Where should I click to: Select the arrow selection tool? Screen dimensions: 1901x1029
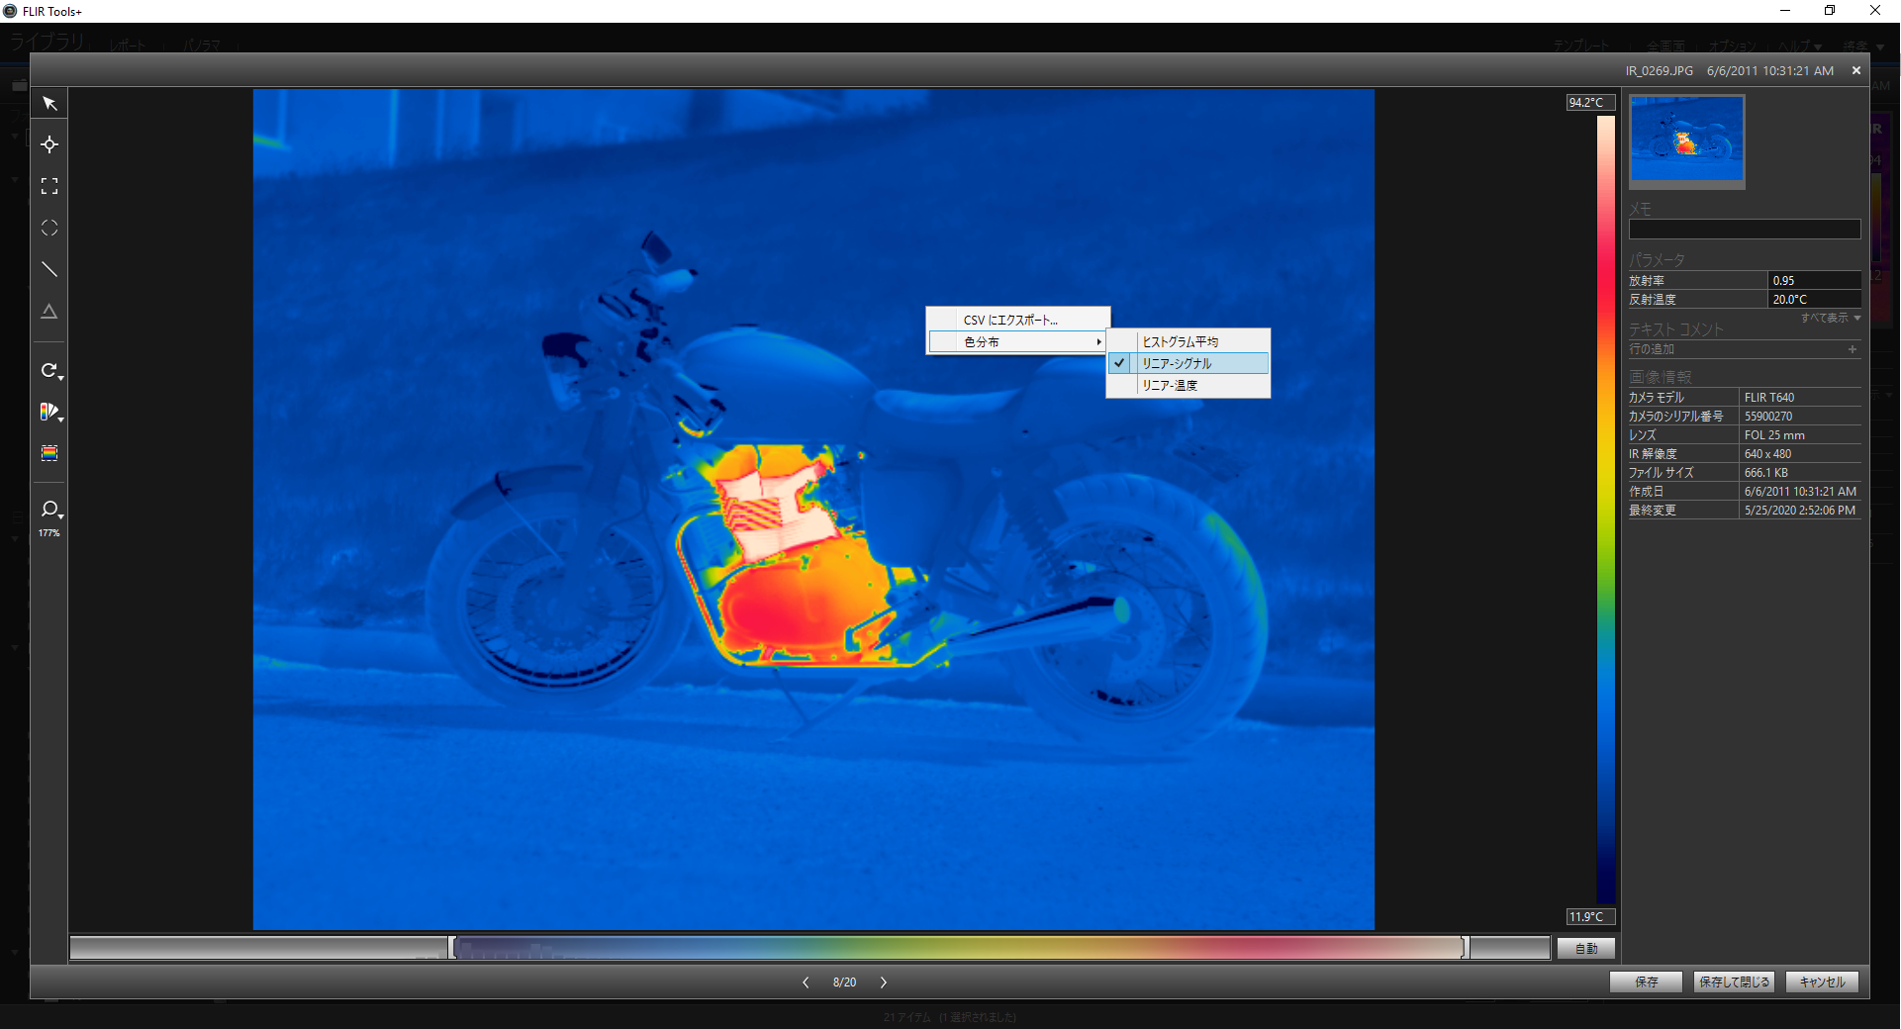click(49, 104)
